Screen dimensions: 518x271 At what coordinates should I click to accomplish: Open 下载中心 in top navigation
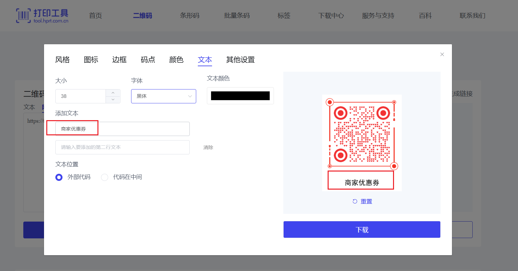[x=331, y=16]
